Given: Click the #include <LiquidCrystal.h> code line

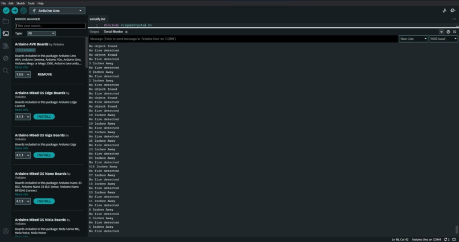Looking at the screenshot, I should tap(128, 25).
